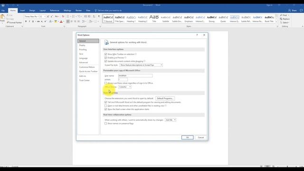Viewport: 304px width, 171px height.
Task: Switch to the Insert ribbon tab
Action: click(22, 10)
